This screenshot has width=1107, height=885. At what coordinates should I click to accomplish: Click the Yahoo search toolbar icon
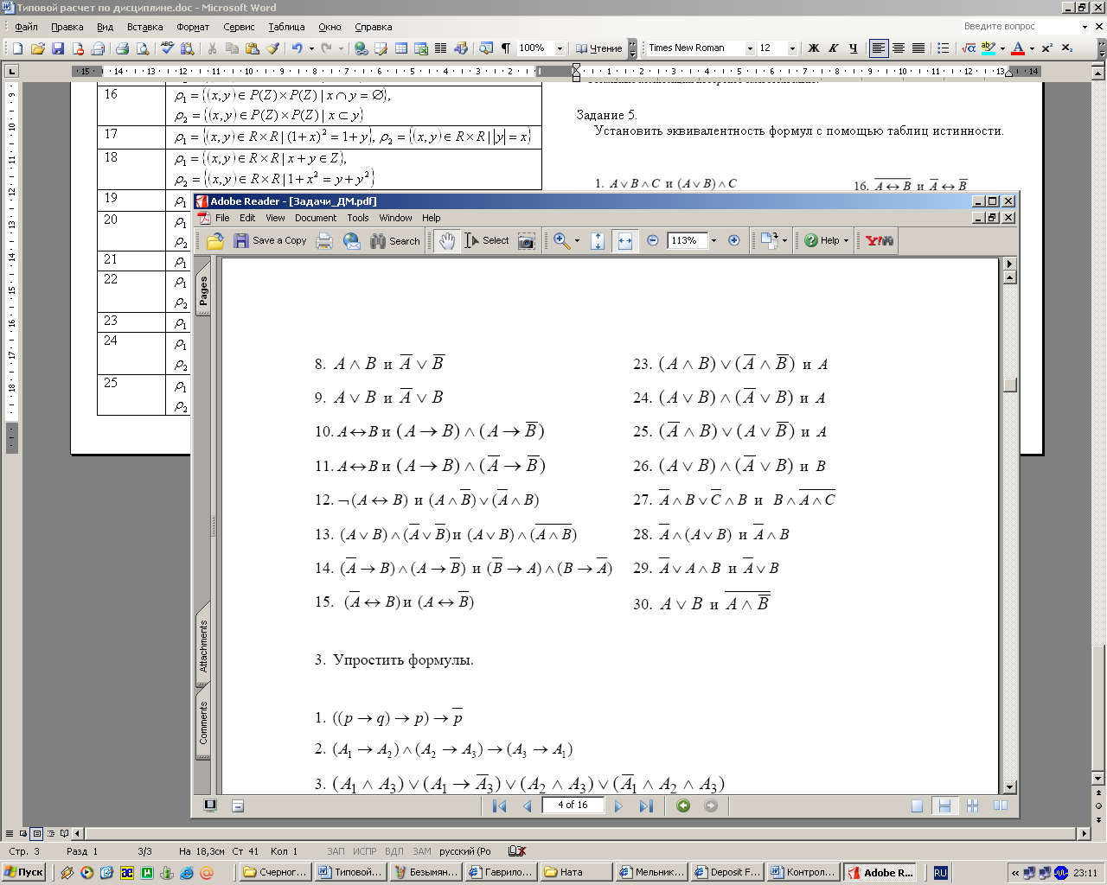click(x=880, y=241)
